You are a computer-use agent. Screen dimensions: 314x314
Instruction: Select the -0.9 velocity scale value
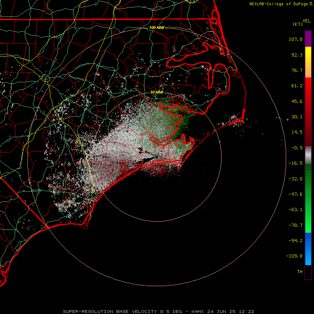297,148
